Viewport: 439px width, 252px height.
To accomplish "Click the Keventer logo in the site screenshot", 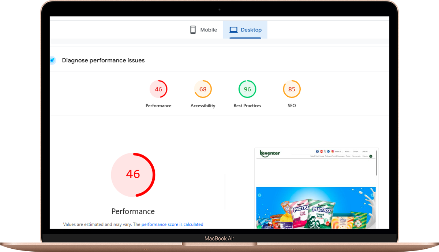I will 270,153.
